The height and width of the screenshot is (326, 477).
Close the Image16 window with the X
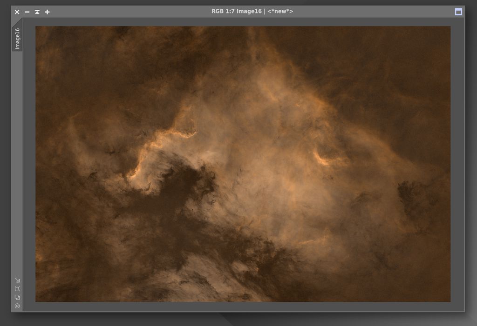click(x=17, y=12)
